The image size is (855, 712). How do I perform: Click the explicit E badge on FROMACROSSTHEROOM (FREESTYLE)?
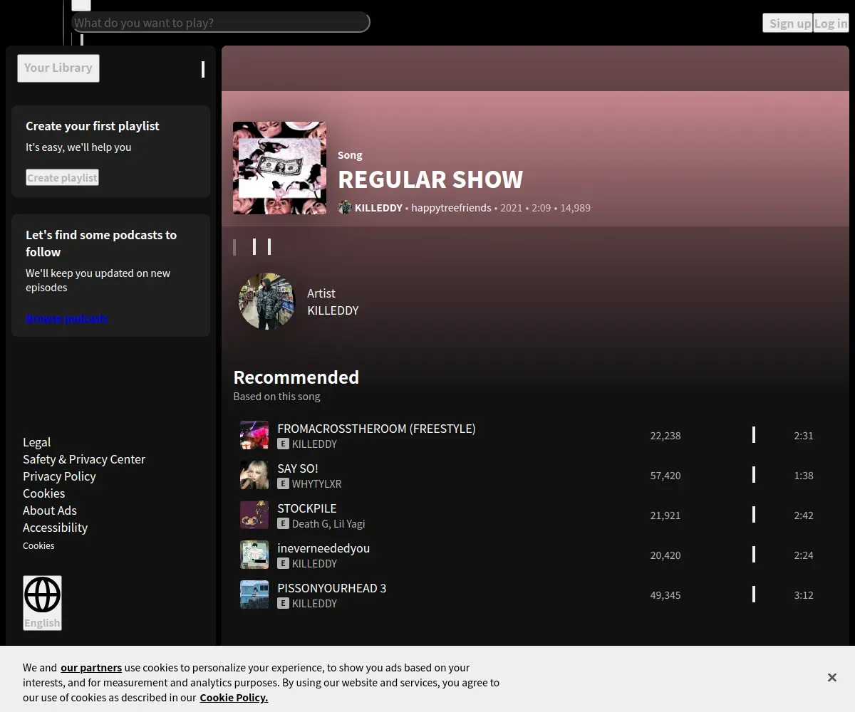[283, 444]
